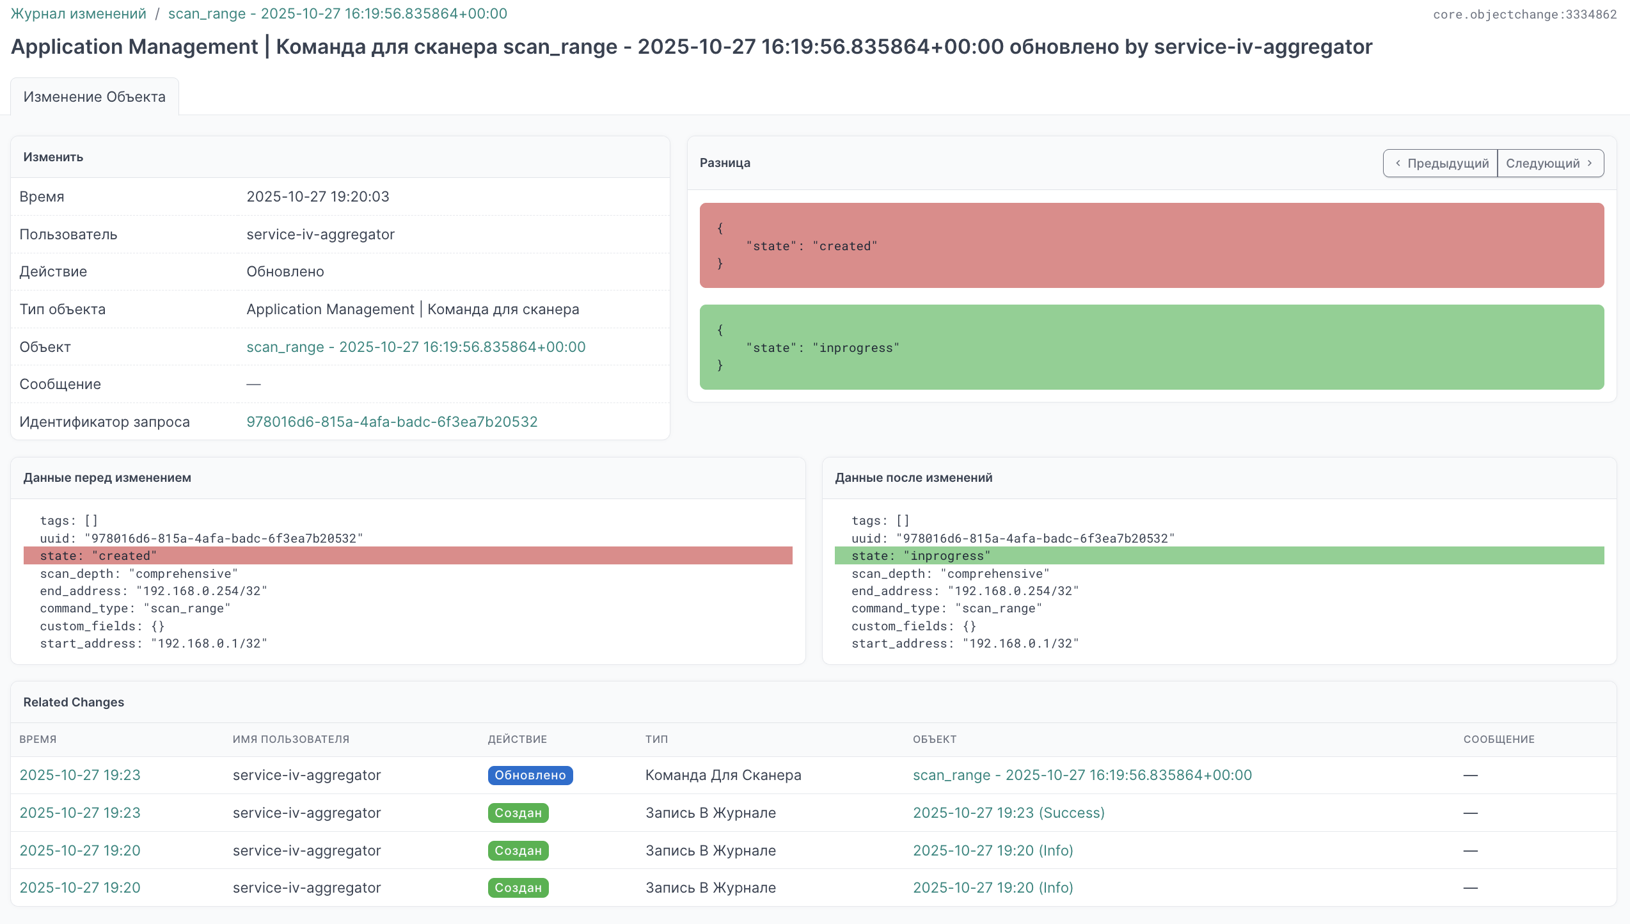The width and height of the screenshot is (1630, 924).
Task: Click the blue Обновлено badge
Action: pos(530,775)
